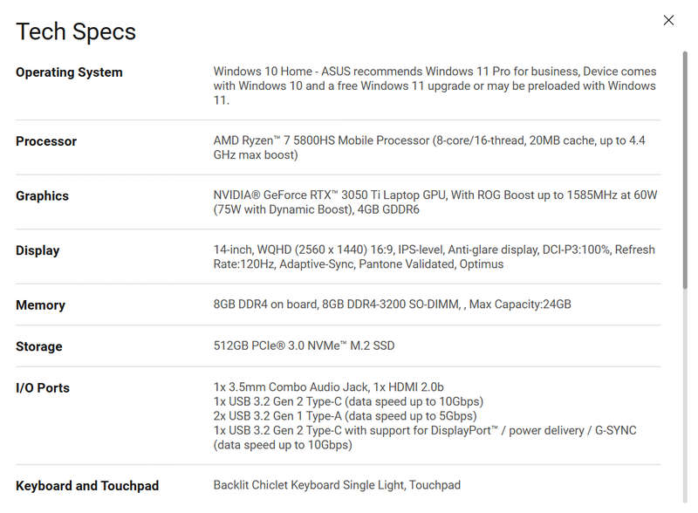Select the Operating System label

[x=69, y=72]
